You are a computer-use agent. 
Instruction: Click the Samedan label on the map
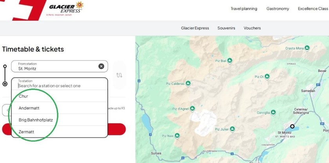308,91
